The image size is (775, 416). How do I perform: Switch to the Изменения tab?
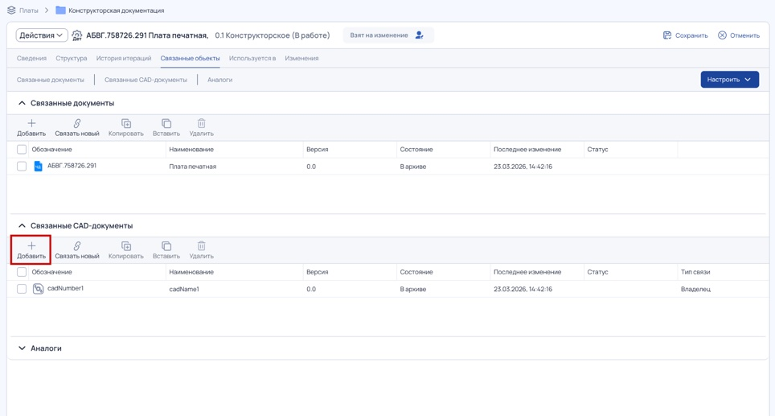(x=301, y=58)
